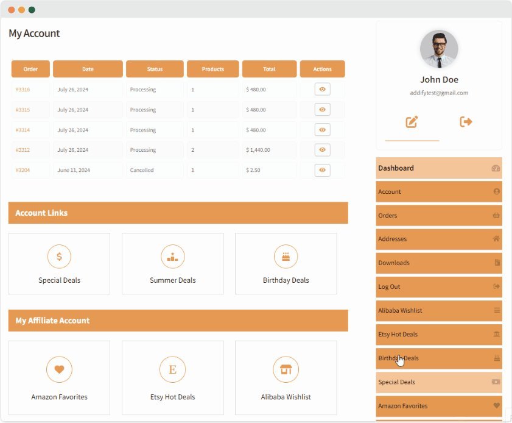512x423 pixels.
Task: Click the logout arrow icon under John Doe
Action: [466, 122]
